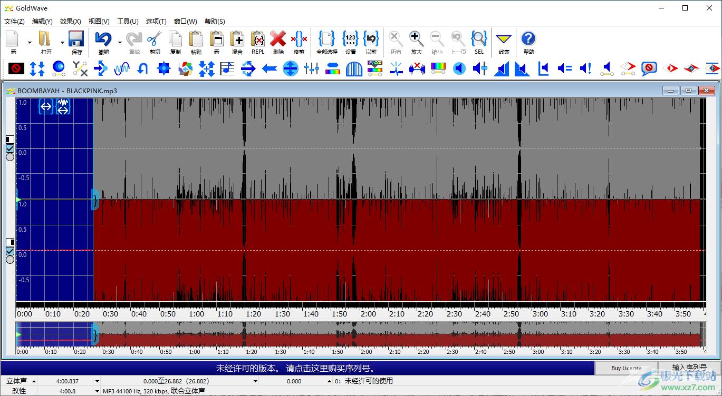722x396 pixels.
Task: Click the speaker with exclamation mark icon
Action: (x=586, y=68)
